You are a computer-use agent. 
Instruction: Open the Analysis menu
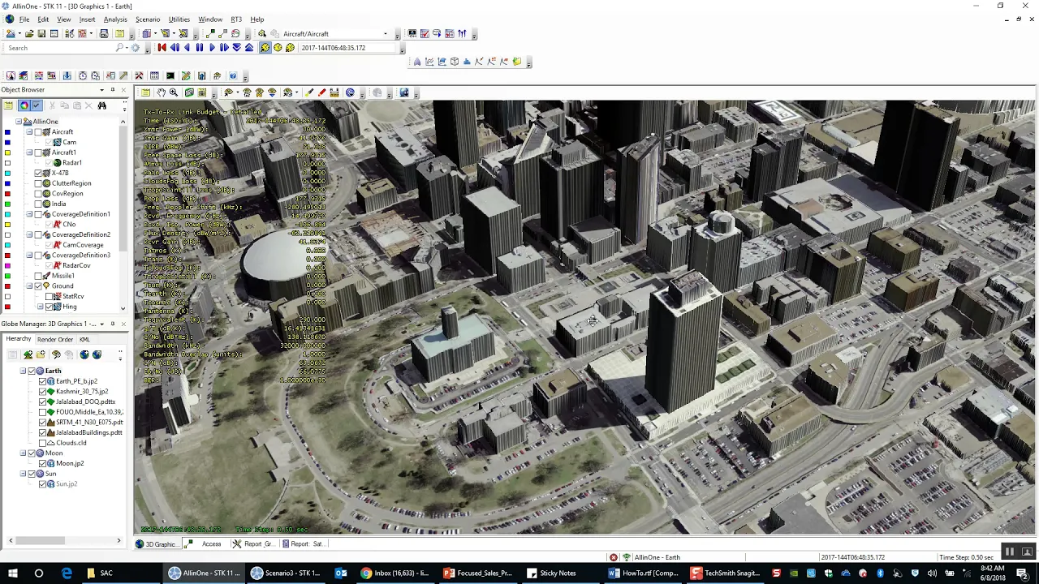[115, 19]
